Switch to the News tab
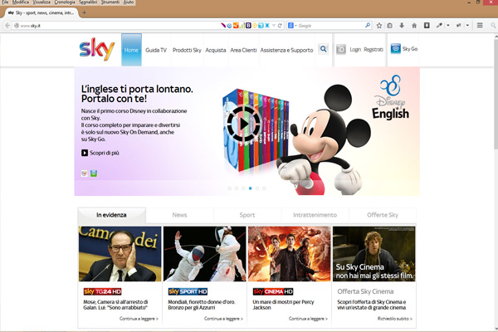This screenshot has height=332, width=498. click(179, 215)
